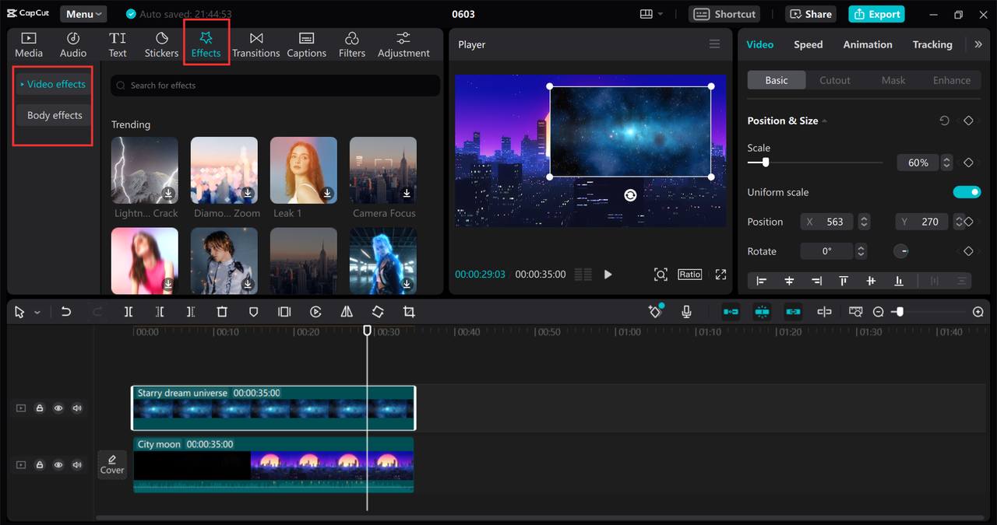
Task: Click the Rotate degree stepper
Action: coord(861,251)
